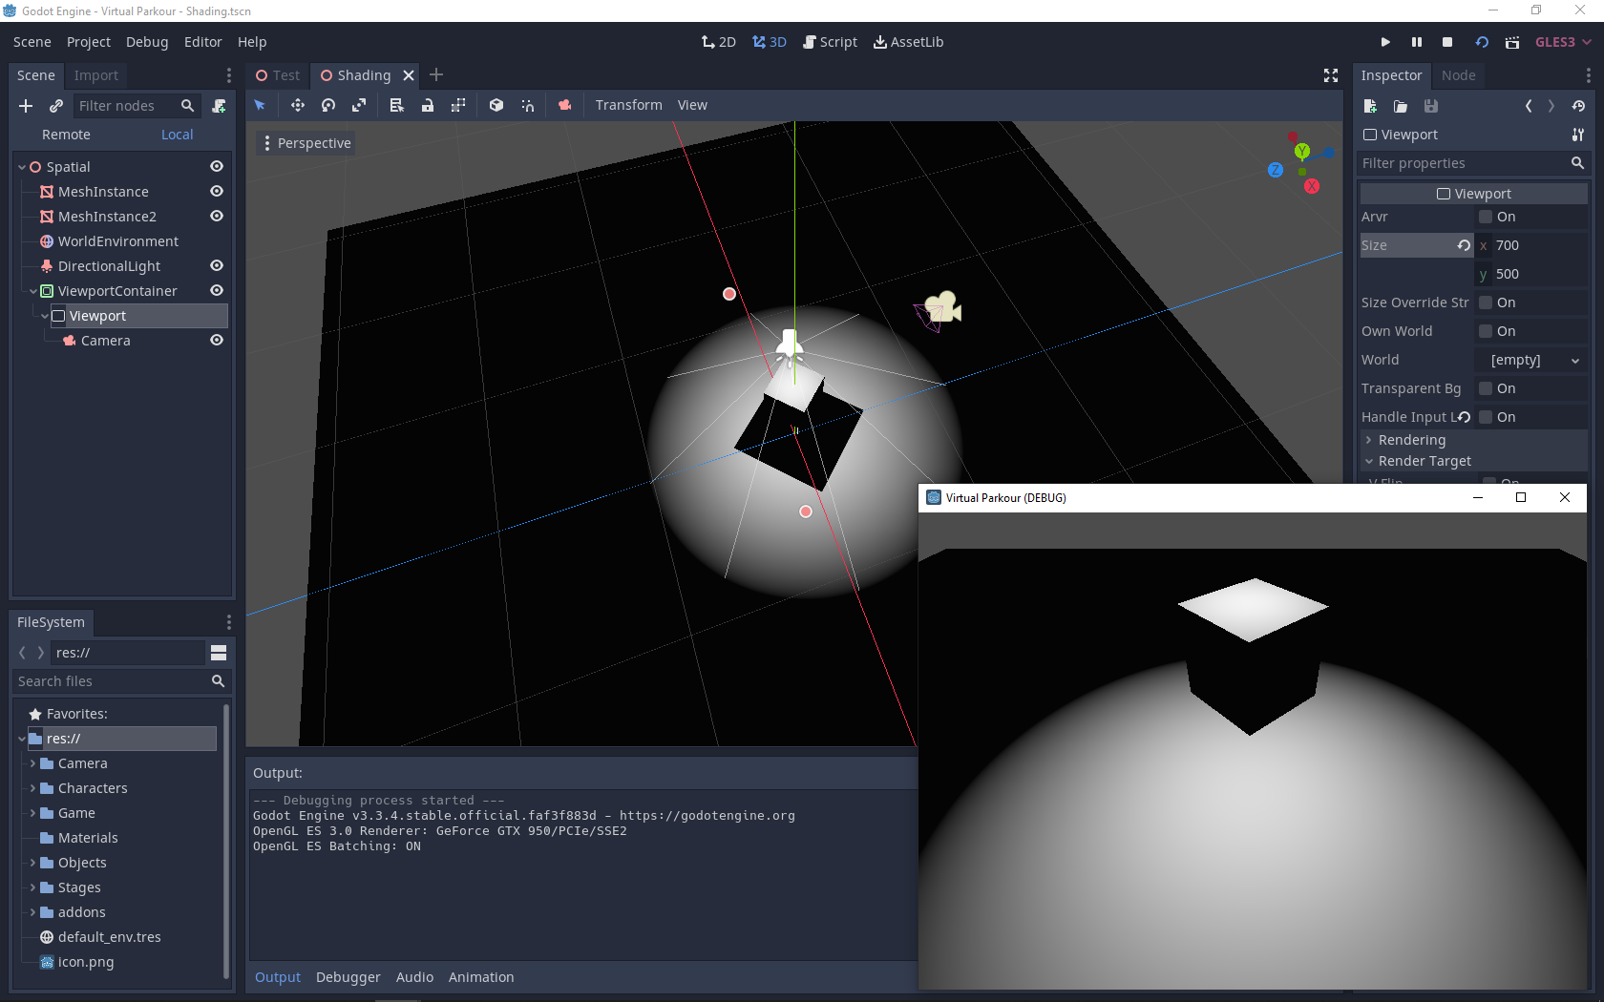Toggle DirectionalLight visibility eye
This screenshot has height=1002, width=1604.
[x=217, y=265]
